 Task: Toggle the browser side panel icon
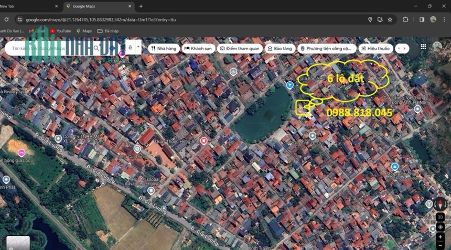coord(422,19)
